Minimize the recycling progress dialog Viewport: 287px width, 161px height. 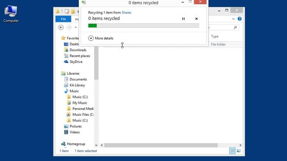point(183,2)
